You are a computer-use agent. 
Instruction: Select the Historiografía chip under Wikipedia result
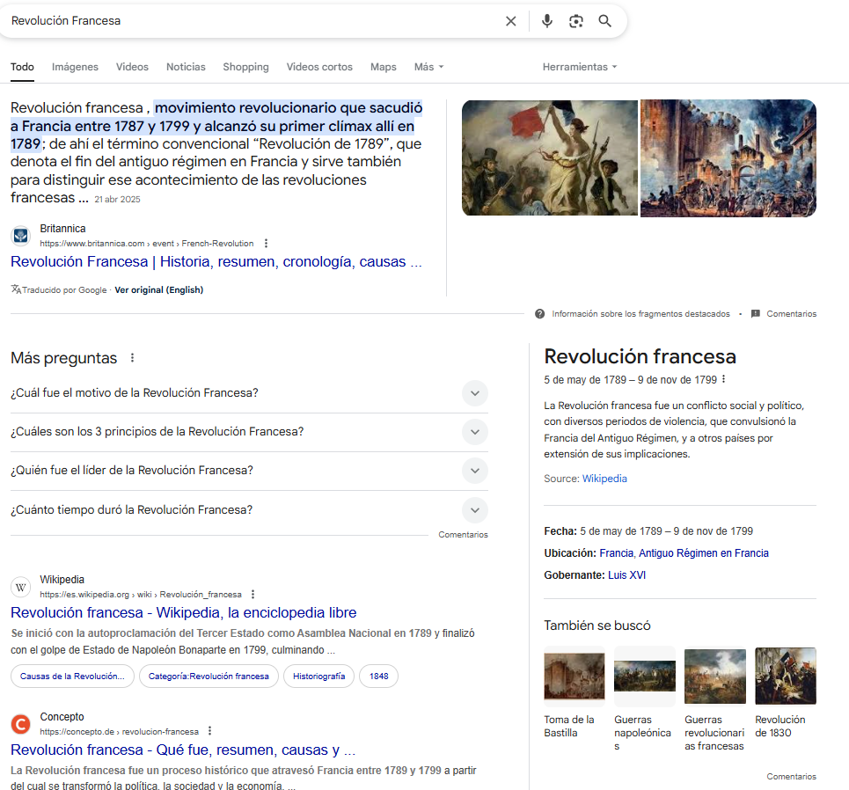318,676
